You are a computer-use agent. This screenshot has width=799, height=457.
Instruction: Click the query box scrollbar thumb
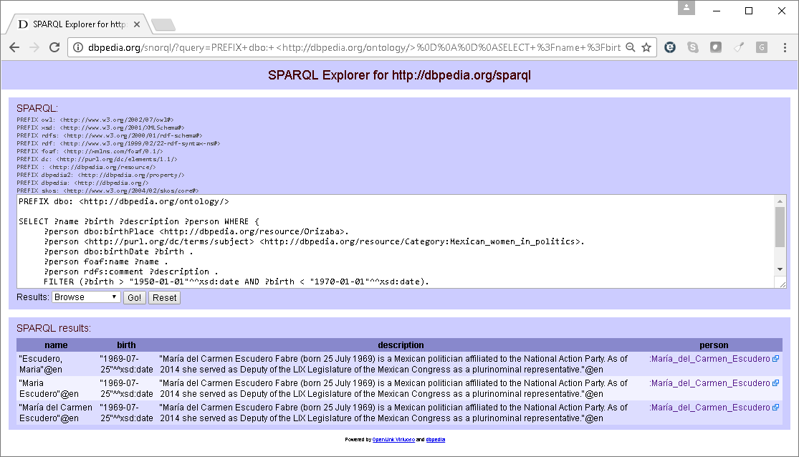coord(780,227)
